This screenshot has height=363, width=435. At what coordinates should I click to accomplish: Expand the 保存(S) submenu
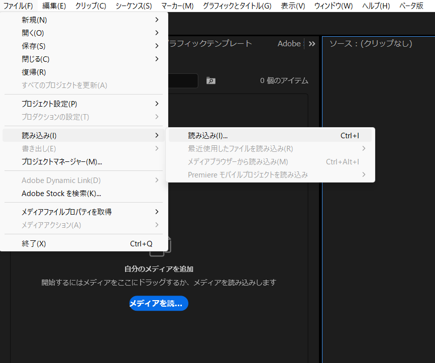(x=83, y=46)
